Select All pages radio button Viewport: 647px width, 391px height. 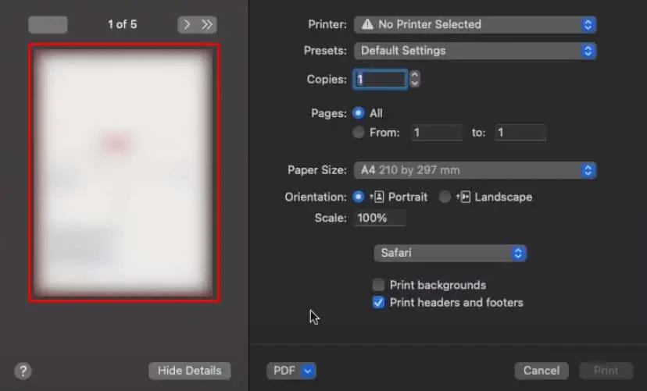coord(358,113)
